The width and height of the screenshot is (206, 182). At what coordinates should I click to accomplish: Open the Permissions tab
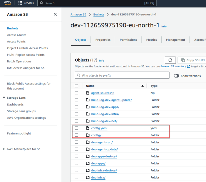(128, 40)
